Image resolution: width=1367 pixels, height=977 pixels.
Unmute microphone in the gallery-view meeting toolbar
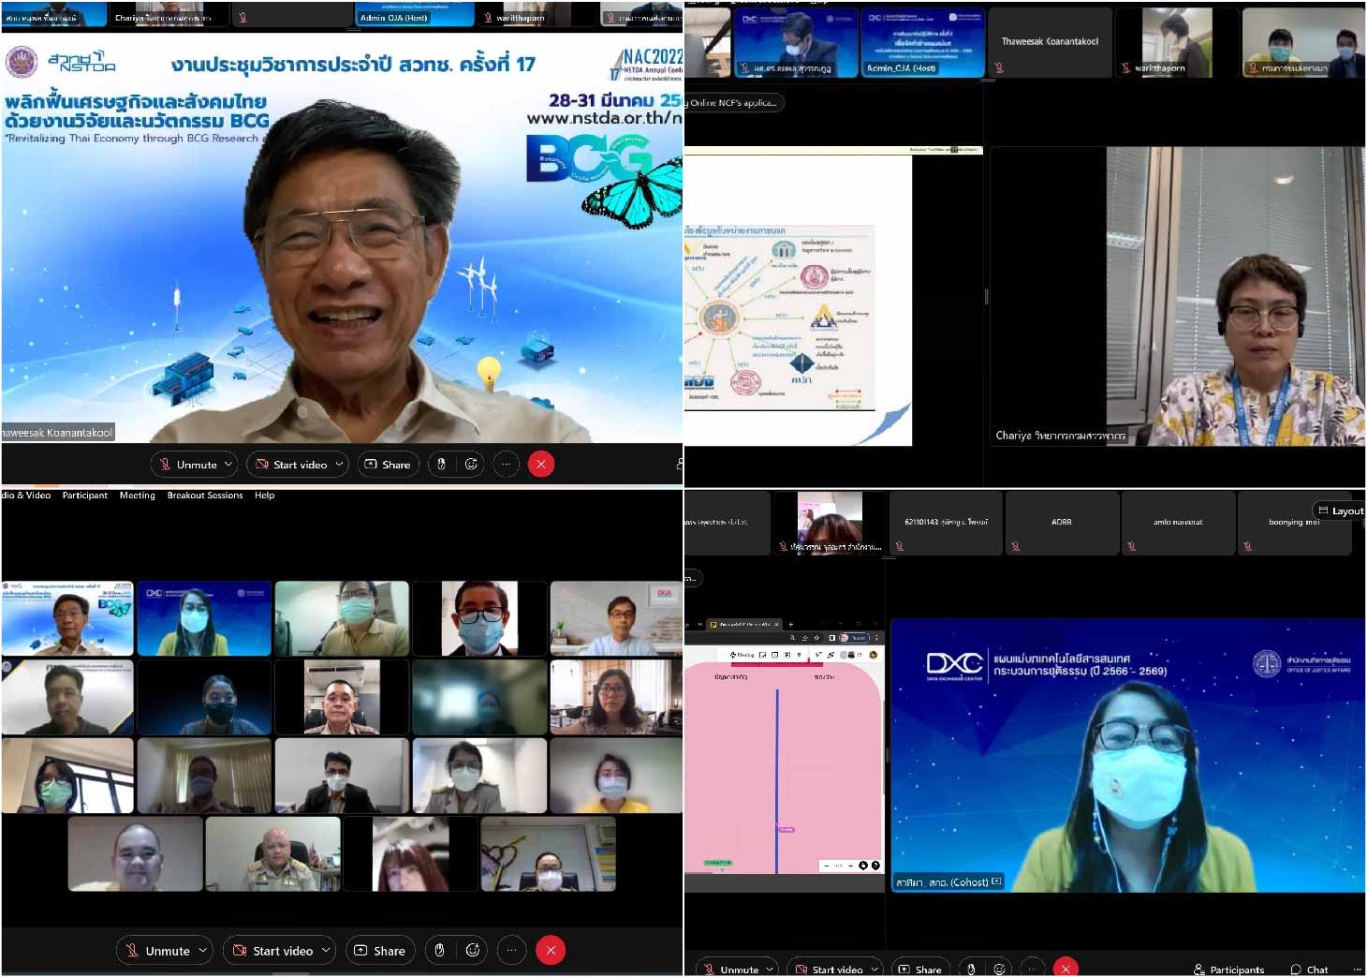158,950
